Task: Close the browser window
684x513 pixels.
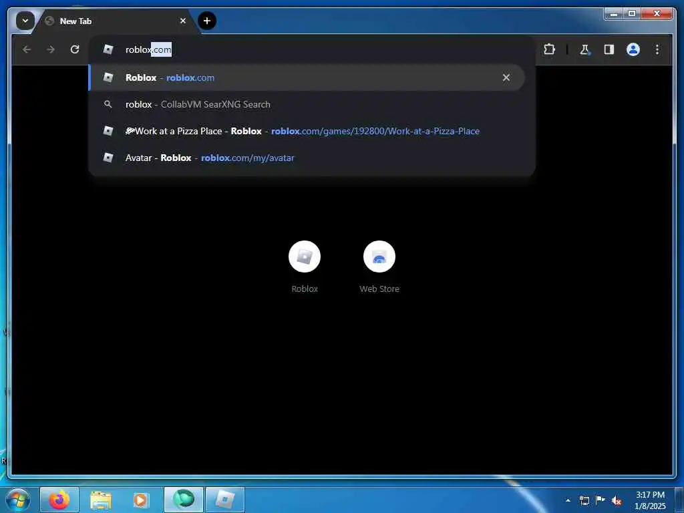Action: click(657, 14)
